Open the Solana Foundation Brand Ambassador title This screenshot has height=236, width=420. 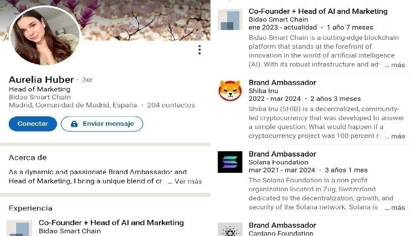click(282, 154)
